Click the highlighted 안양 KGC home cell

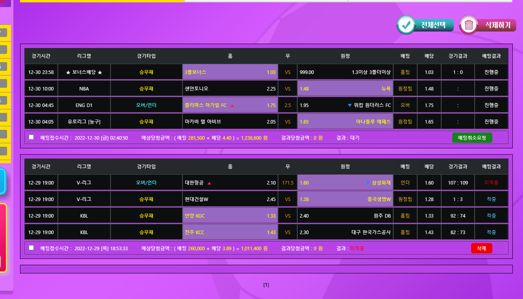[230, 216]
